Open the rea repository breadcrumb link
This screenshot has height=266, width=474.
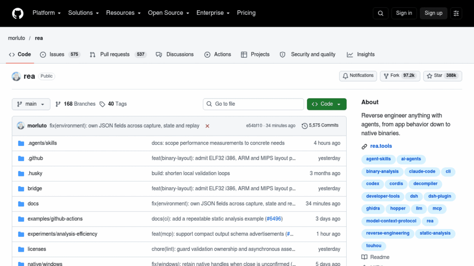point(39,38)
